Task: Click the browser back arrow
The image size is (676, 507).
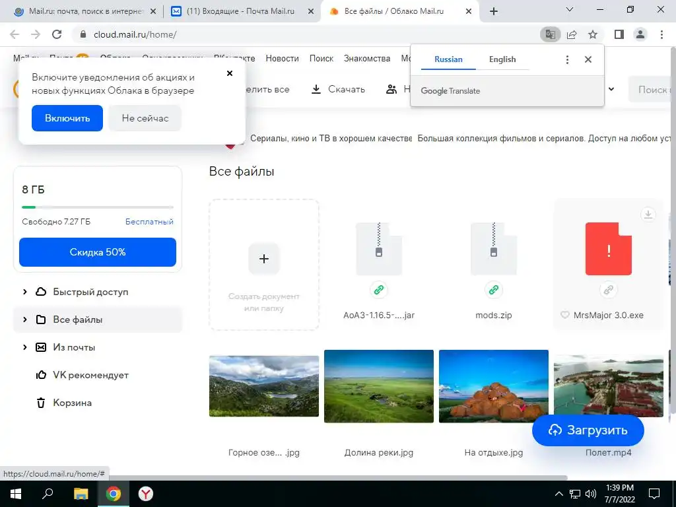Action: tap(15, 34)
